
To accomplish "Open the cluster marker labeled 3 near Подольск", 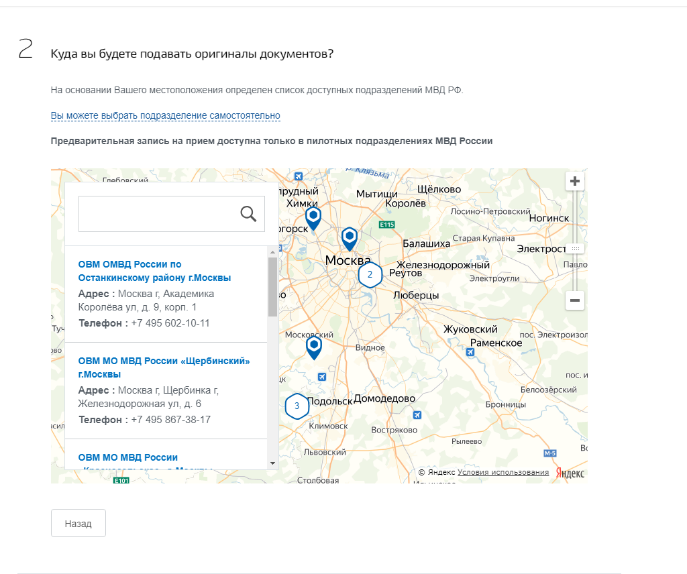I will (x=297, y=406).
